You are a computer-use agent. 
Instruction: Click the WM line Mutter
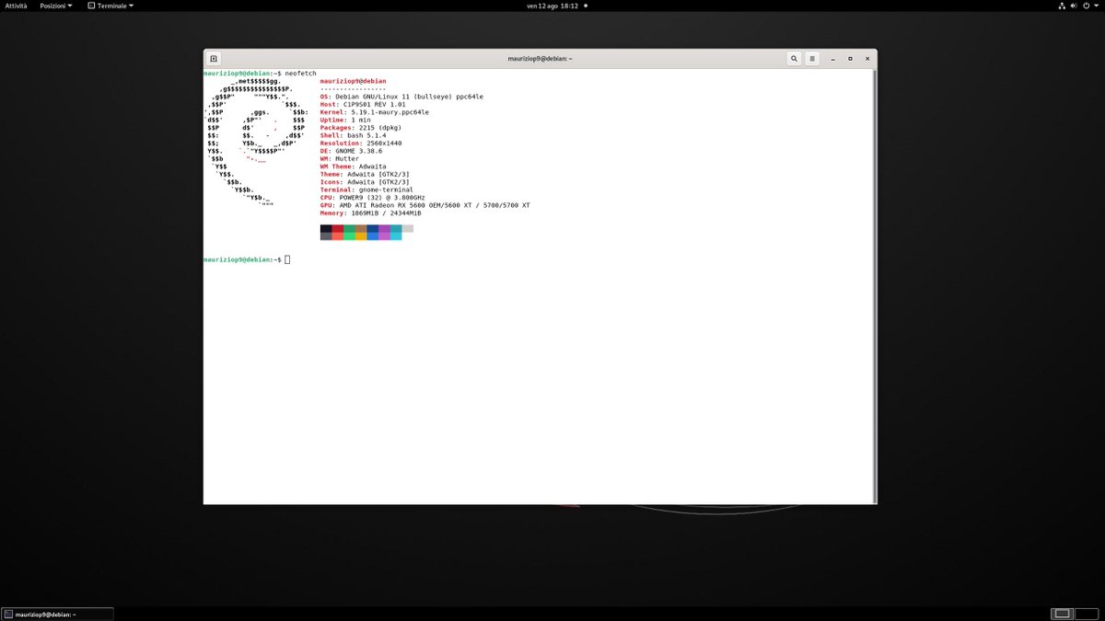[340, 158]
